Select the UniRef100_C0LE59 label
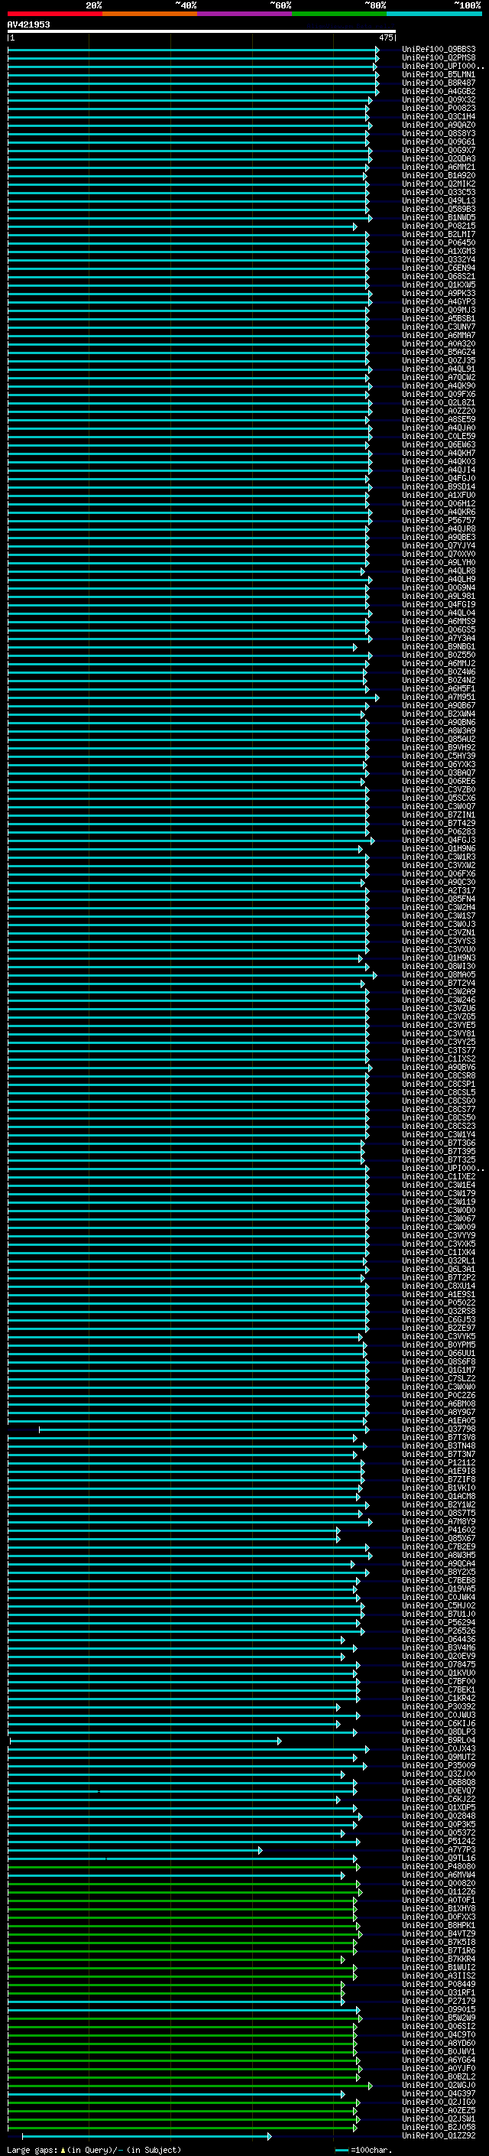Viewport: 489px width, 2156px height. tap(439, 436)
